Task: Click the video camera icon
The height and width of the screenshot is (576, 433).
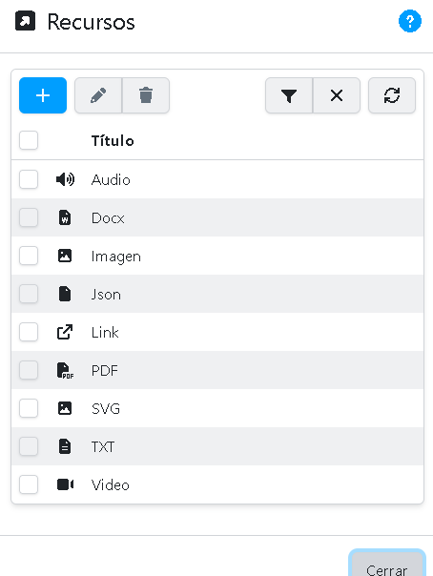Action: 65,484
